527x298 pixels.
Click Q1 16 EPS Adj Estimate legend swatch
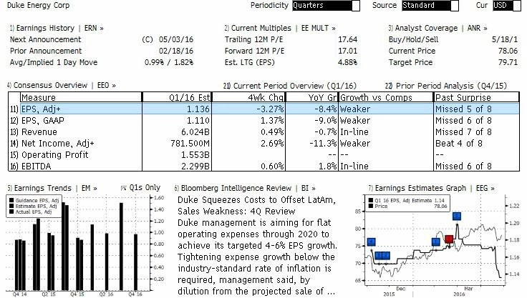371,200
